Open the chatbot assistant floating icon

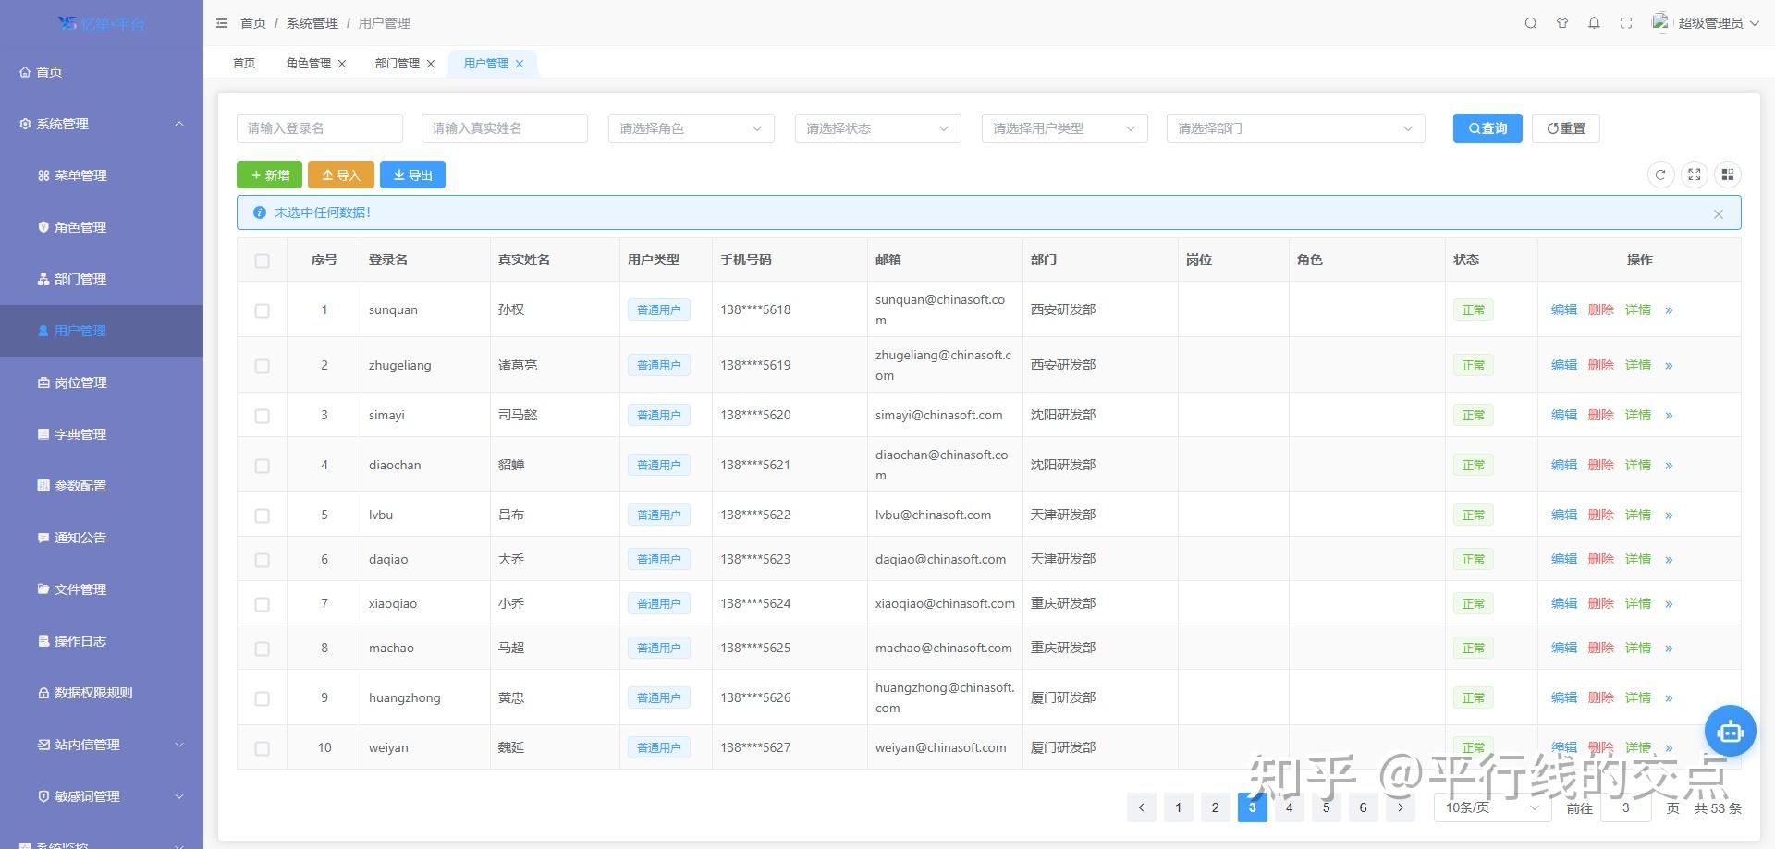point(1730,732)
